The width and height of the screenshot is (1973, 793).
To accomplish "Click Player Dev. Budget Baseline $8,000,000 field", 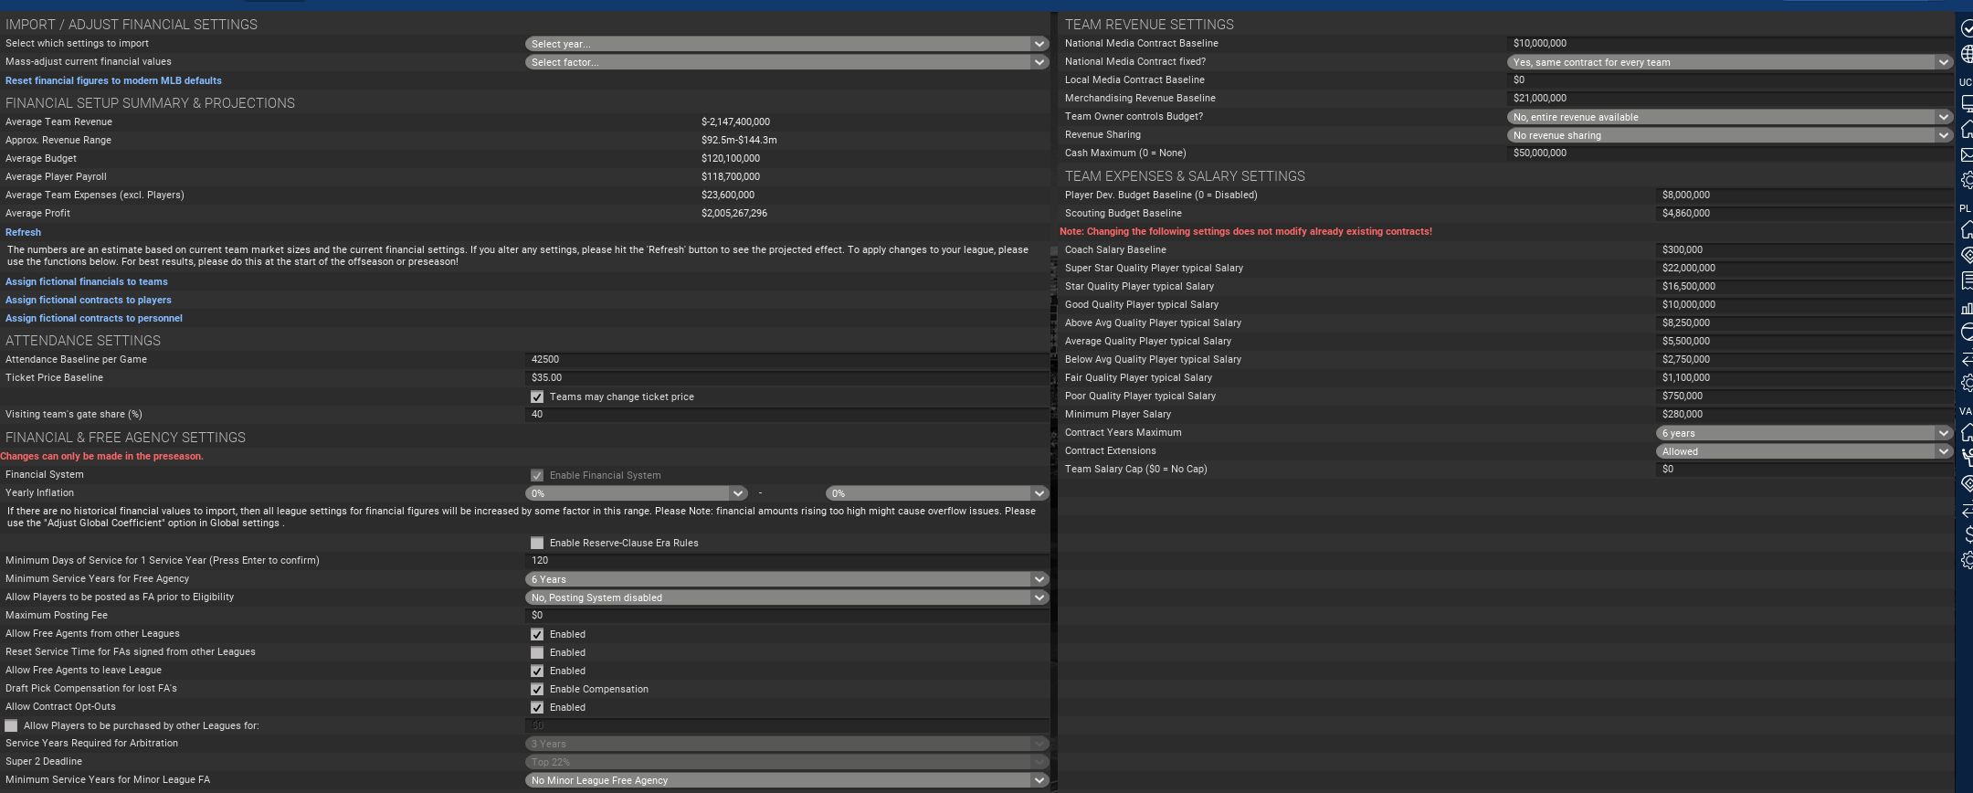I will (x=1804, y=195).
